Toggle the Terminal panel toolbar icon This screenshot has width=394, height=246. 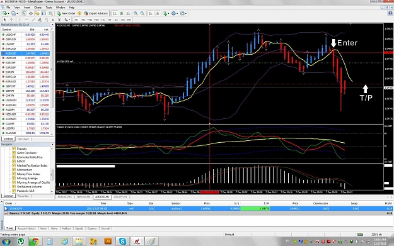(43, 13)
